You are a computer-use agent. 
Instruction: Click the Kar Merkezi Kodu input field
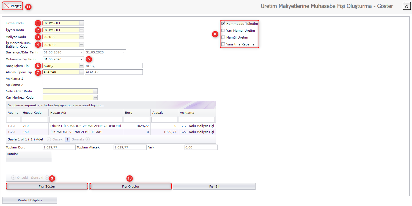[68, 97]
